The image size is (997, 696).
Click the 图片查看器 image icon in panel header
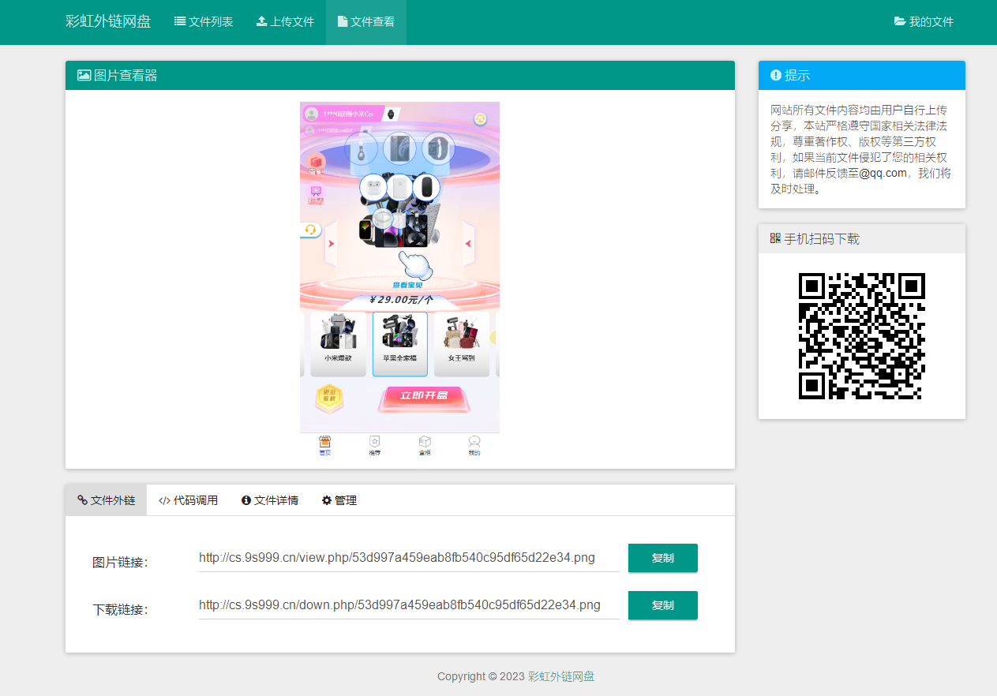click(x=83, y=75)
